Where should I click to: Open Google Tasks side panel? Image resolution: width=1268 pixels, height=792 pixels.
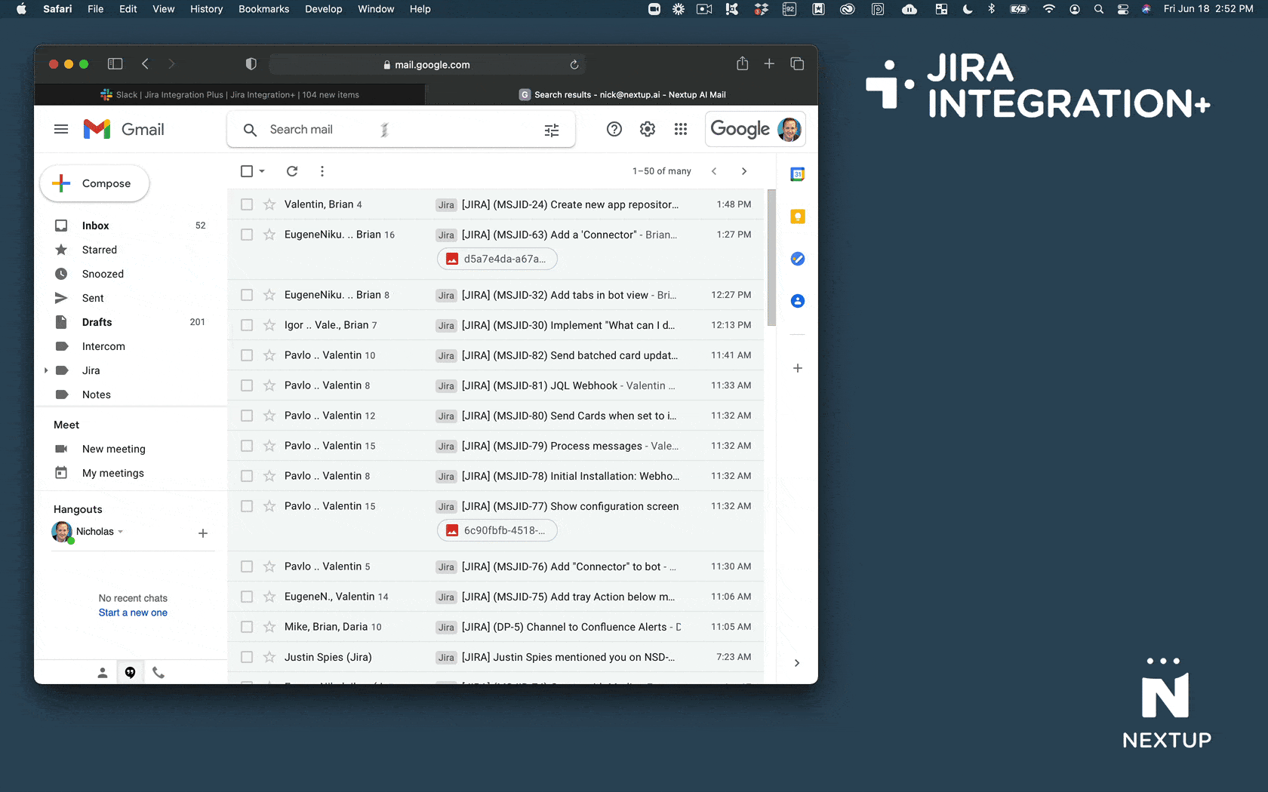click(x=798, y=259)
